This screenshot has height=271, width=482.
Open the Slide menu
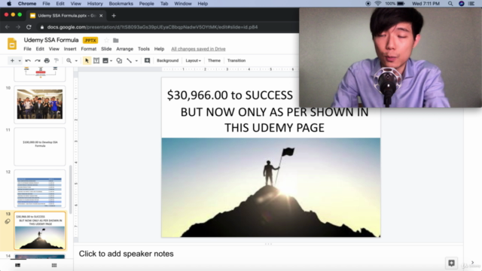coord(106,49)
